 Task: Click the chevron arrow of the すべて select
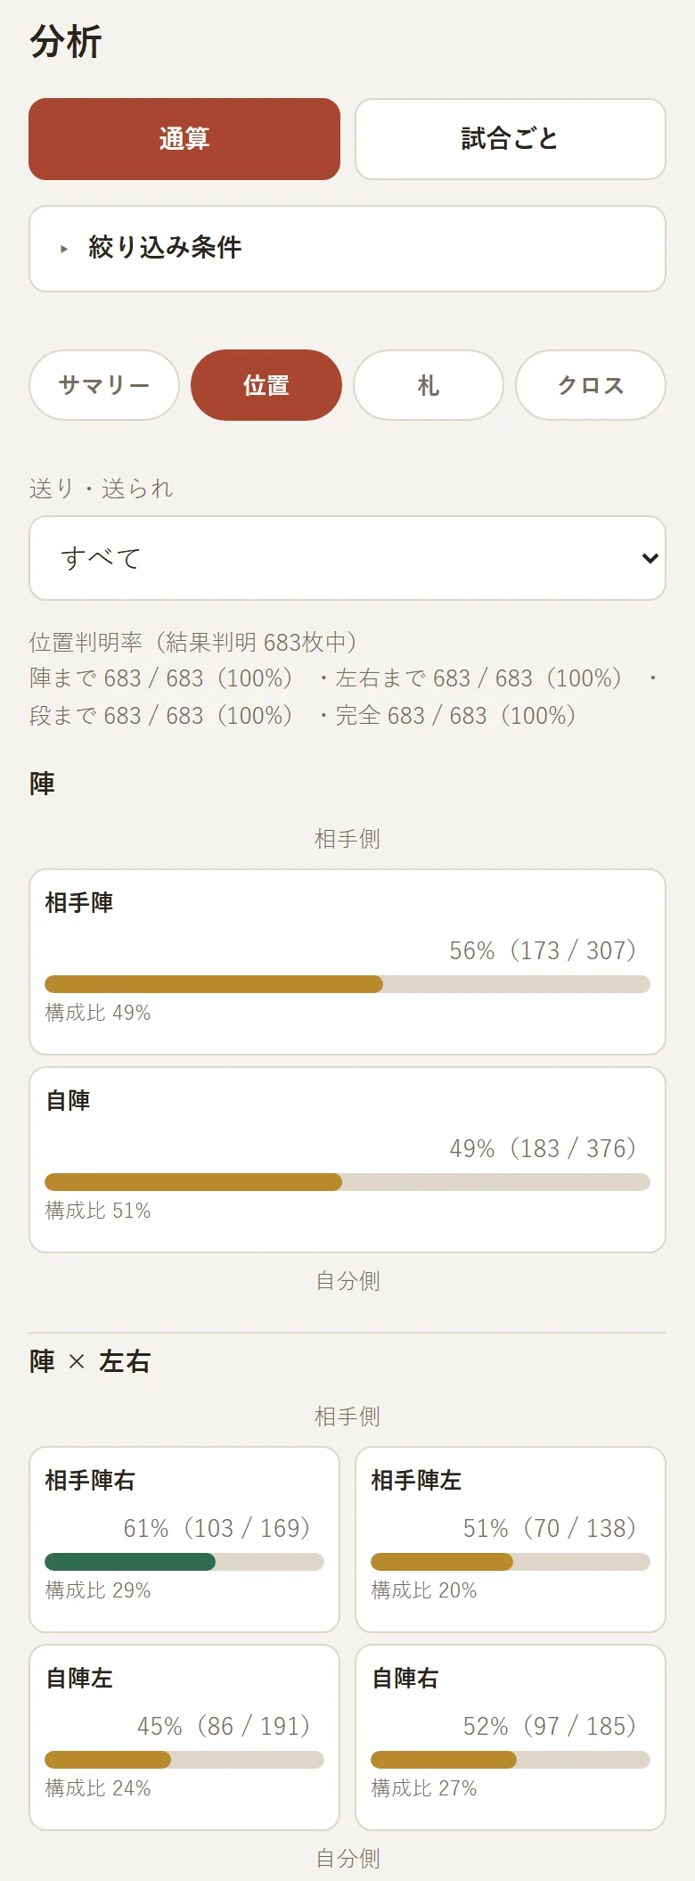[650, 558]
